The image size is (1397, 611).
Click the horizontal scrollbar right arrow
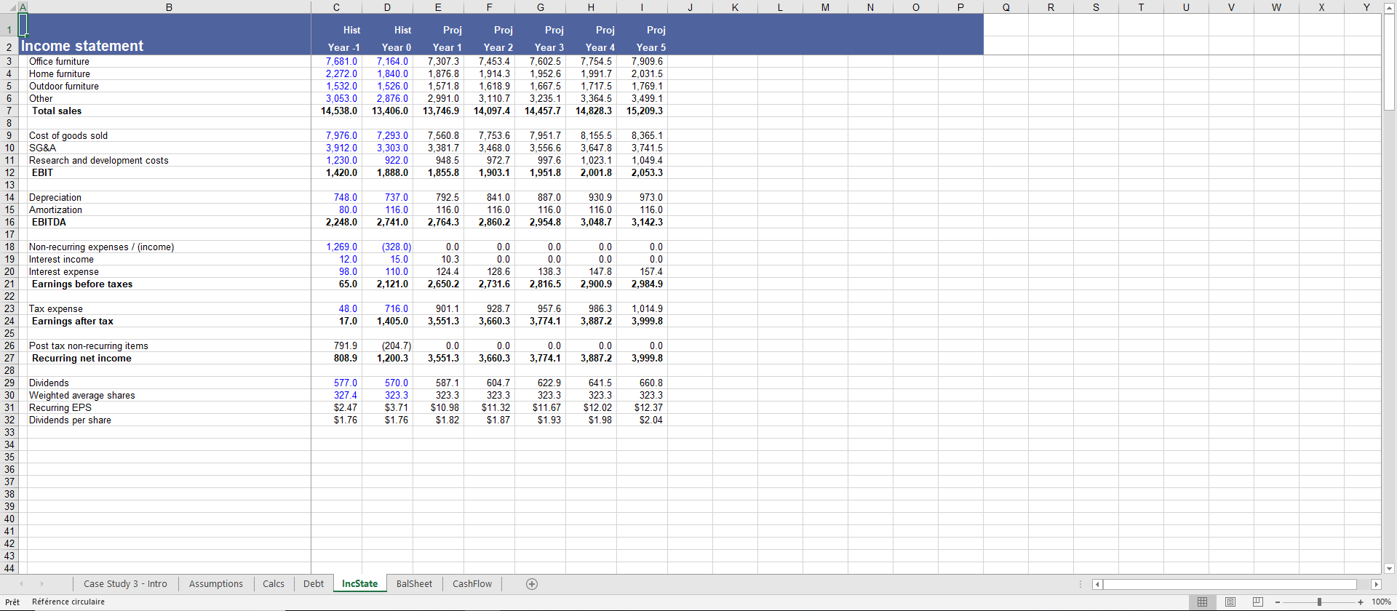tap(1376, 584)
